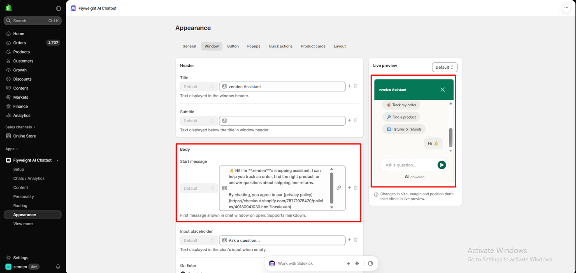
Task: Click the Returns & refunds quick action
Action: point(404,129)
